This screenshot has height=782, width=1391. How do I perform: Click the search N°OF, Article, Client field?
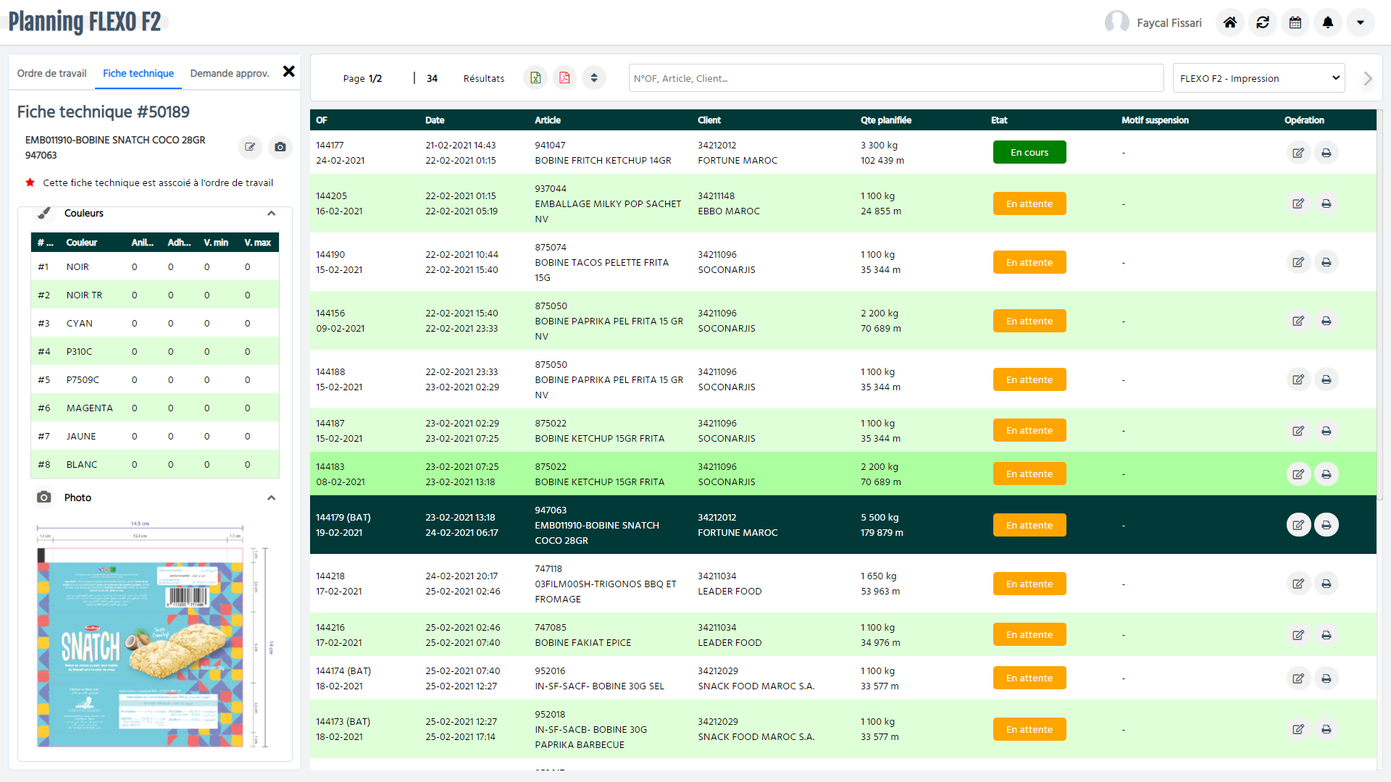(895, 78)
